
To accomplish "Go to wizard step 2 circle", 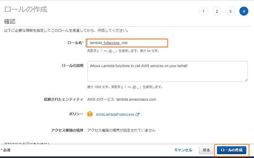I will 217,11.
